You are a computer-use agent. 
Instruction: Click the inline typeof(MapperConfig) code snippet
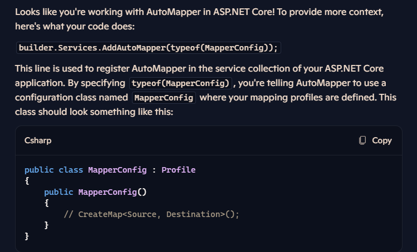point(180,83)
